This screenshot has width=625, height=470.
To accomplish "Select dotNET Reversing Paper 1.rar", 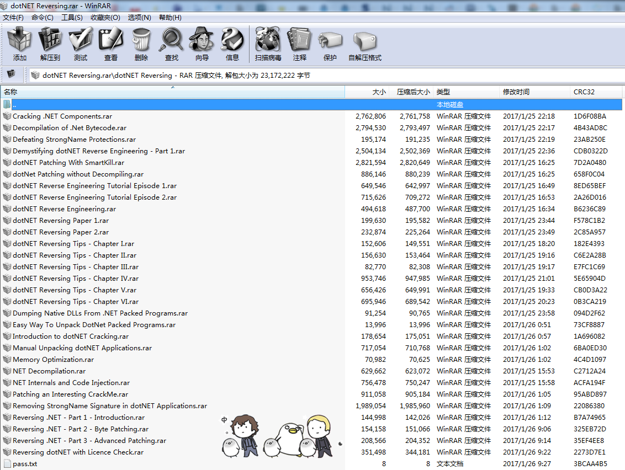I will (61, 220).
